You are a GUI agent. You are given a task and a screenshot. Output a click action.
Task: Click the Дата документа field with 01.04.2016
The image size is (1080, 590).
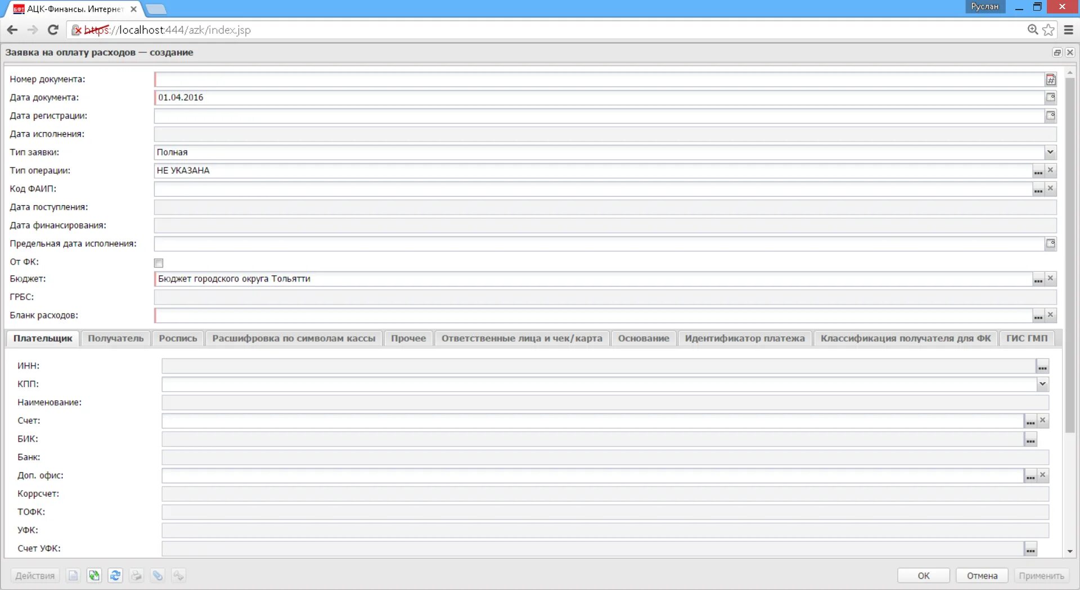(600, 98)
